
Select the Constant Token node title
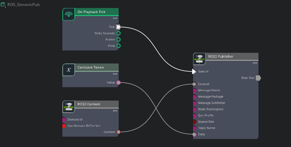tap(91, 67)
